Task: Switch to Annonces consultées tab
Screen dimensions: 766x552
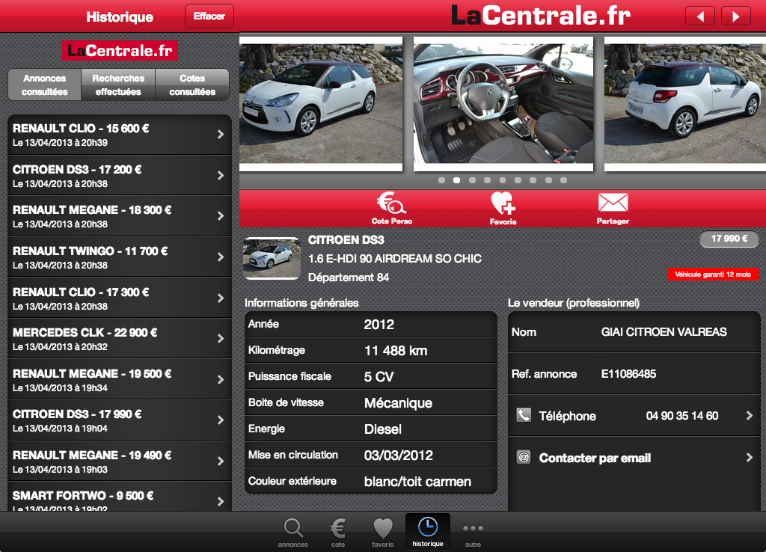Action: click(44, 85)
